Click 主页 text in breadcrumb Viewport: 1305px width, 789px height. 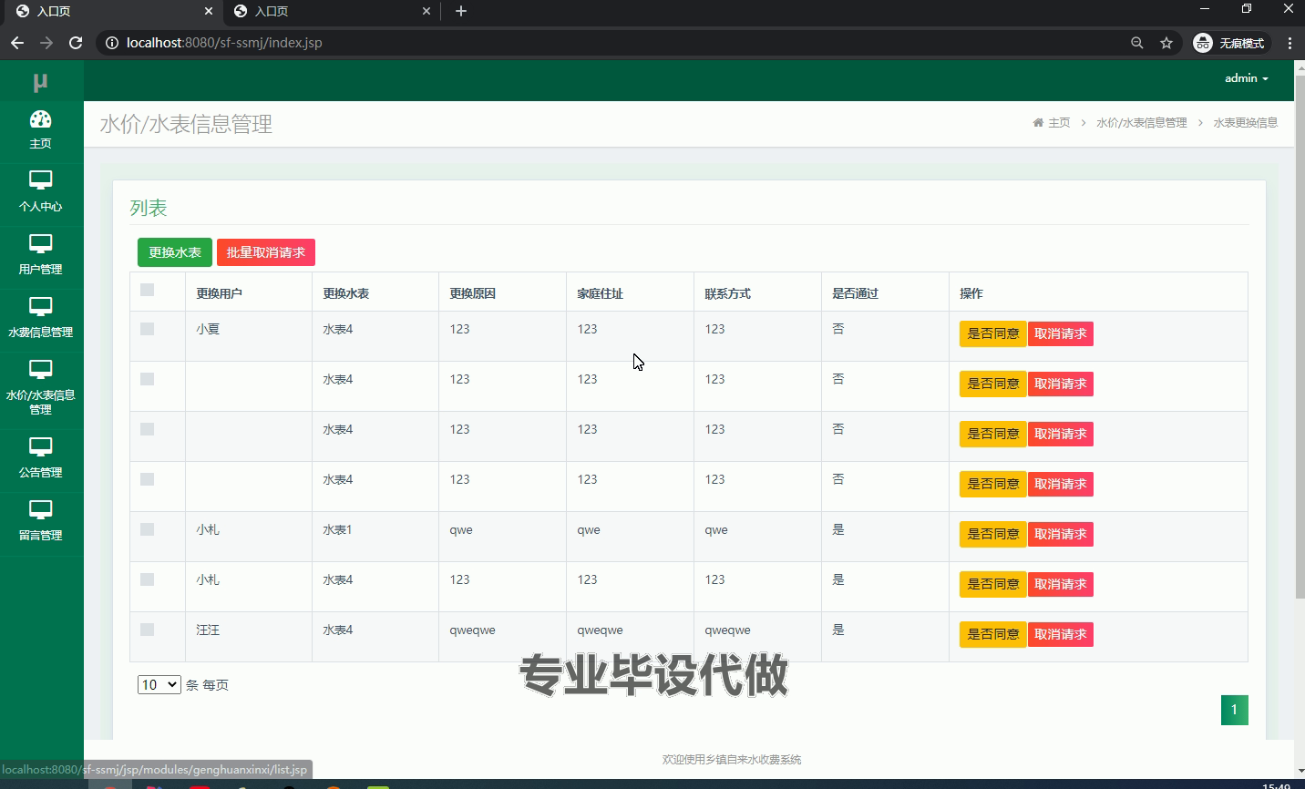pyautogui.click(x=1059, y=122)
